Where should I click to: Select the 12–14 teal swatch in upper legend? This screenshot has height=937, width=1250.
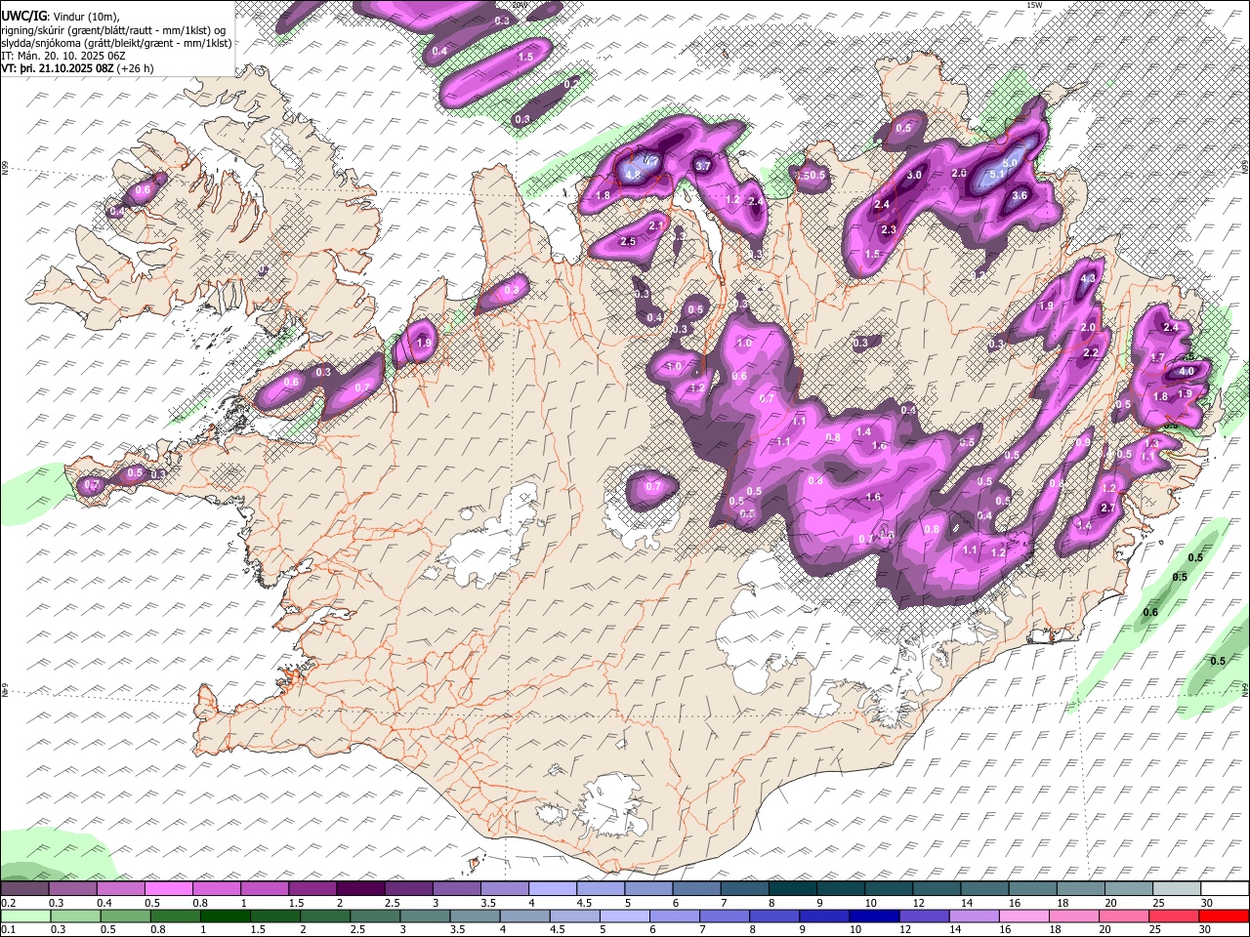coord(935,888)
